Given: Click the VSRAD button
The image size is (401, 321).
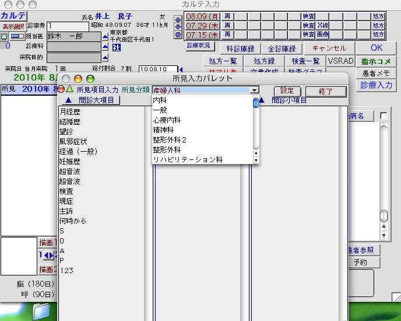Looking at the screenshot, I should tap(340, 61).
